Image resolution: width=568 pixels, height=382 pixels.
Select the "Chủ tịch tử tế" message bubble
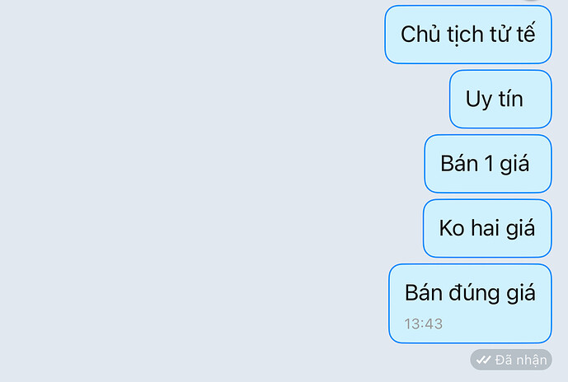point(468,35)
